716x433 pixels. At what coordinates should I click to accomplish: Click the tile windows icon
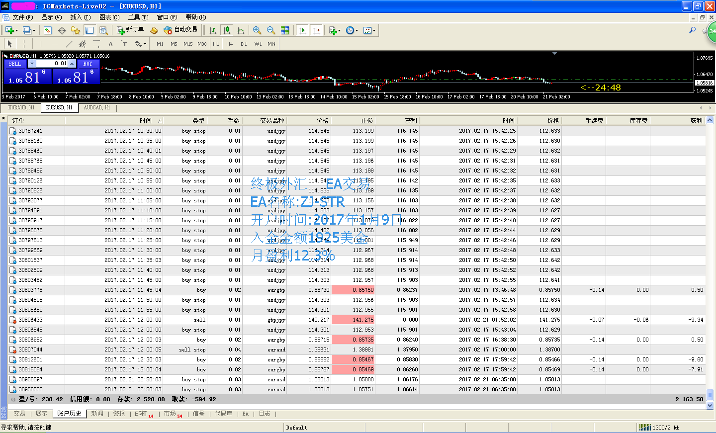[285, 30]
